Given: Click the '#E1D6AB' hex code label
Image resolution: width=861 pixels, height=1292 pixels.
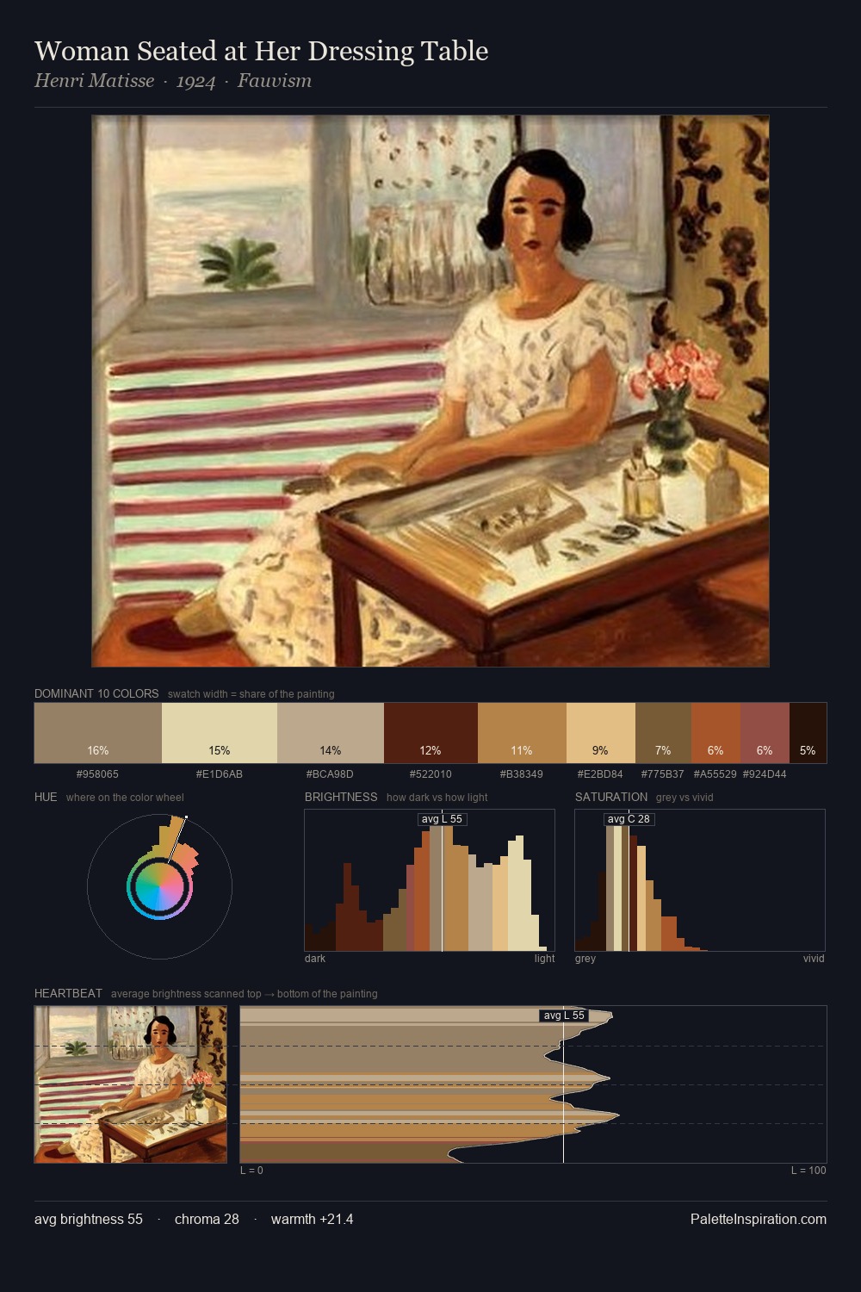Looking at the screenshot, I should (220, 773).
